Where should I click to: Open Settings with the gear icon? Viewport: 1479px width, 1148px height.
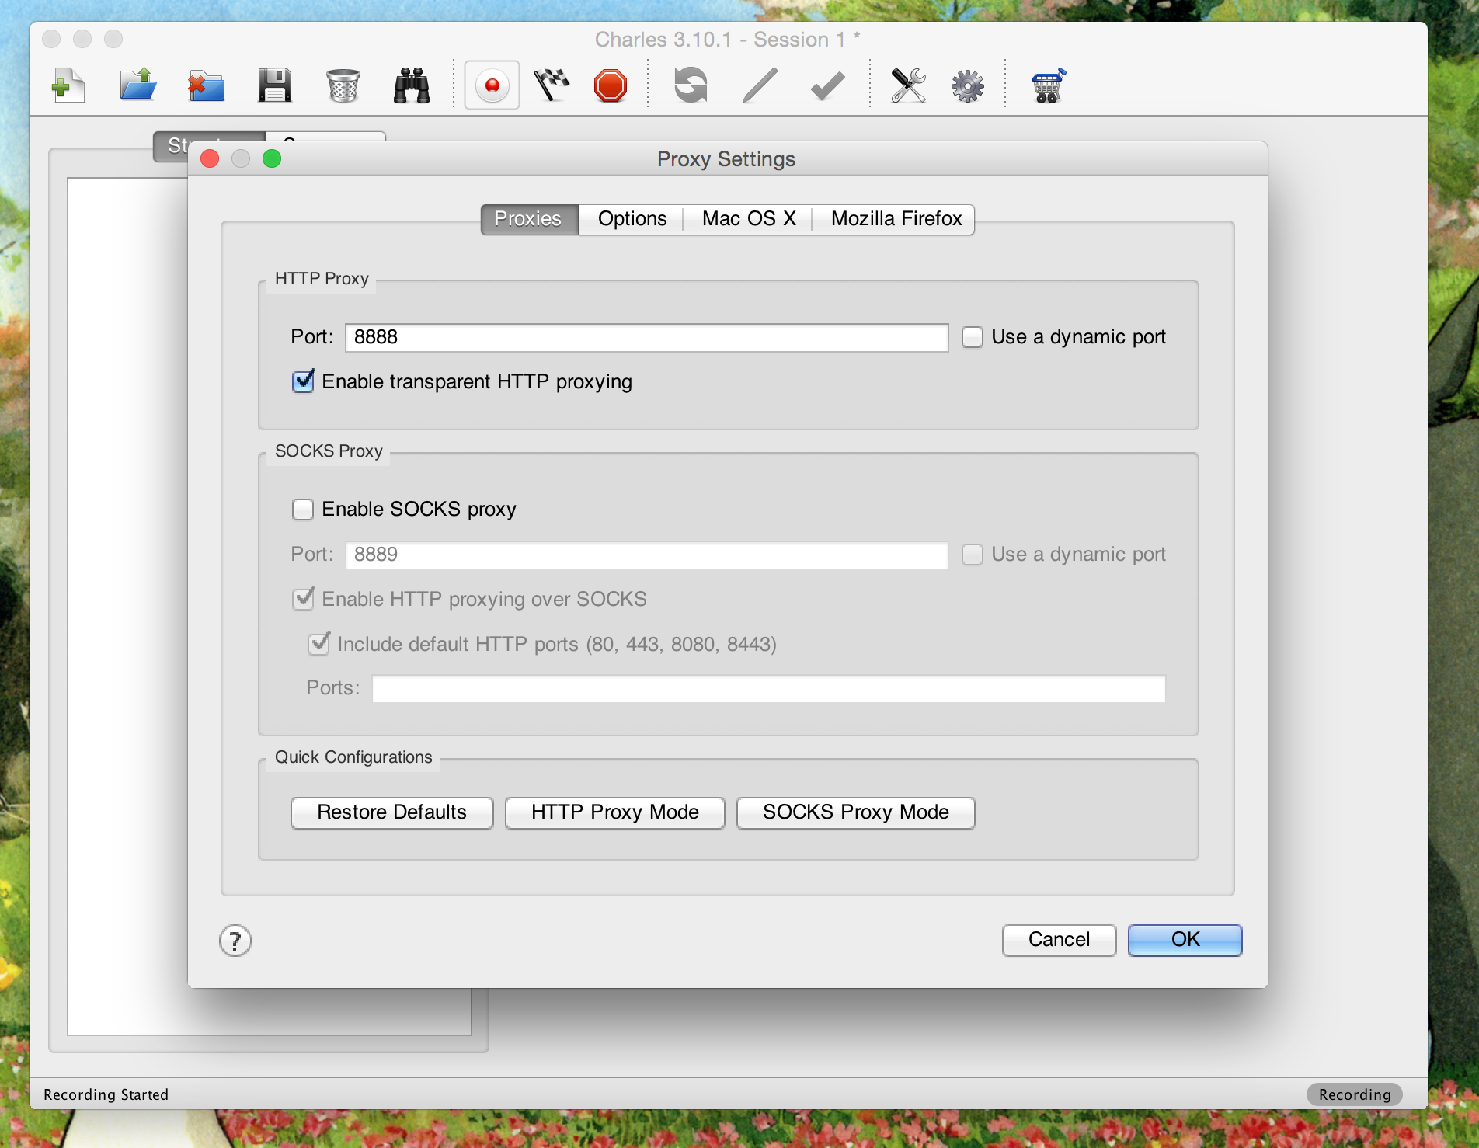(968, 85)
